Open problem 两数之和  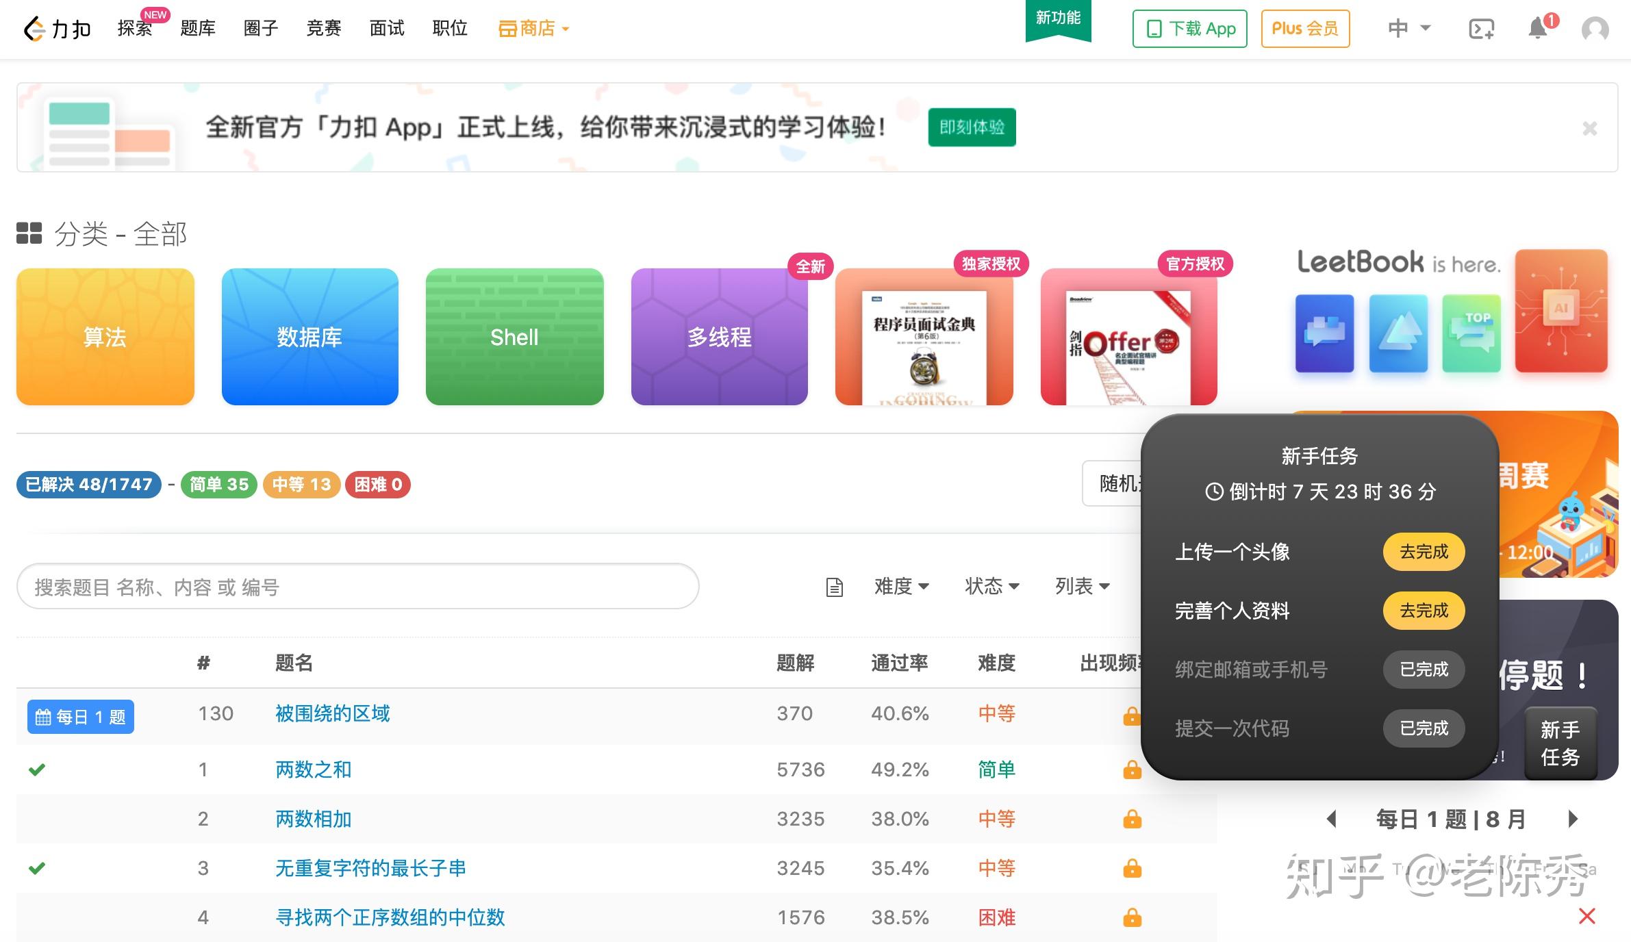coord(314,769)
